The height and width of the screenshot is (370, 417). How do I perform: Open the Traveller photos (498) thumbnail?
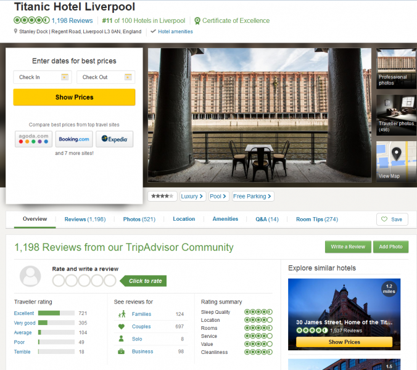click(x=396, y=115)
